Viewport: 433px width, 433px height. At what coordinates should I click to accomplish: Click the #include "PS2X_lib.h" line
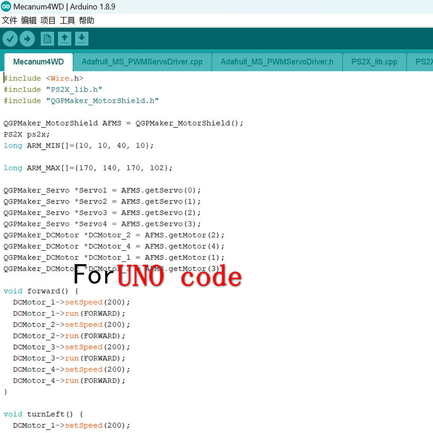coord(53,90)
